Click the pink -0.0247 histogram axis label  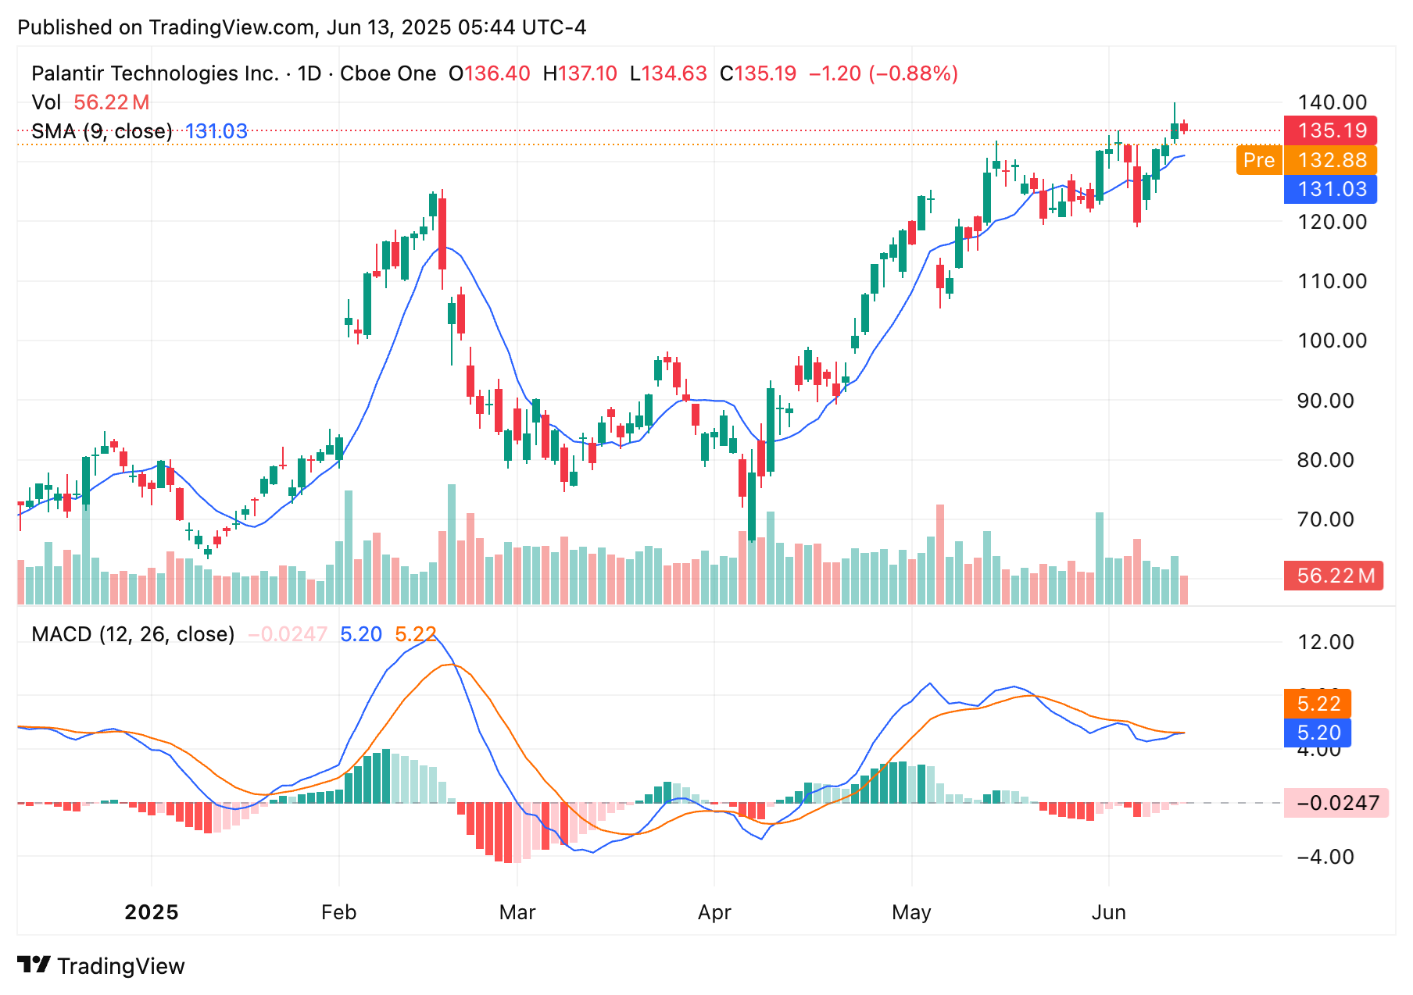[x=1336, y=803]
